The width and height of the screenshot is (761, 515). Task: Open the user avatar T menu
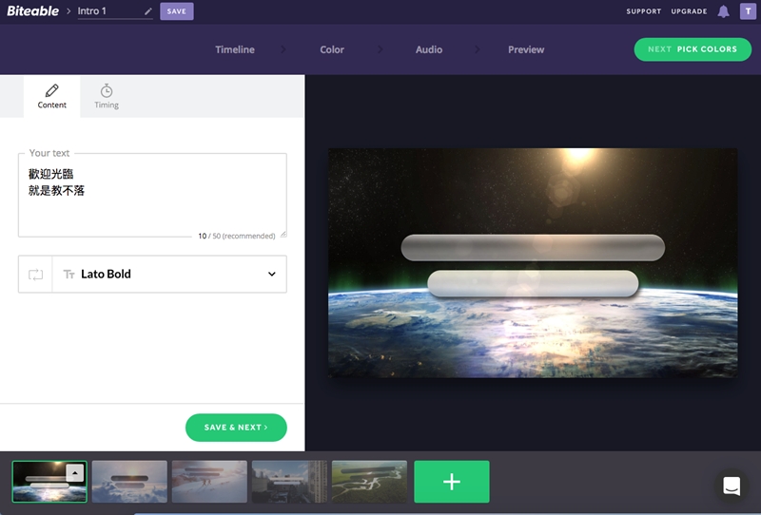point(748,11)
